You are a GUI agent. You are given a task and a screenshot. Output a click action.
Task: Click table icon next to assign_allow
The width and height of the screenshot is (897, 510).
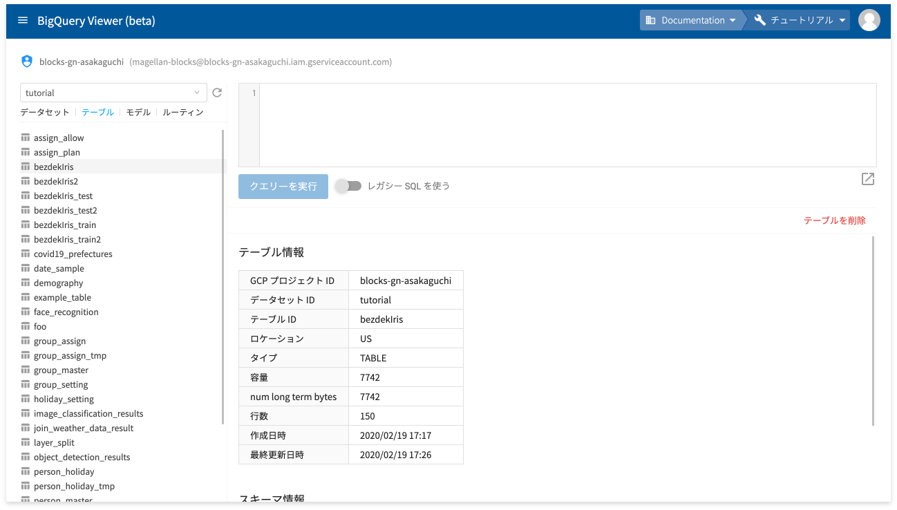pos(26,138)
